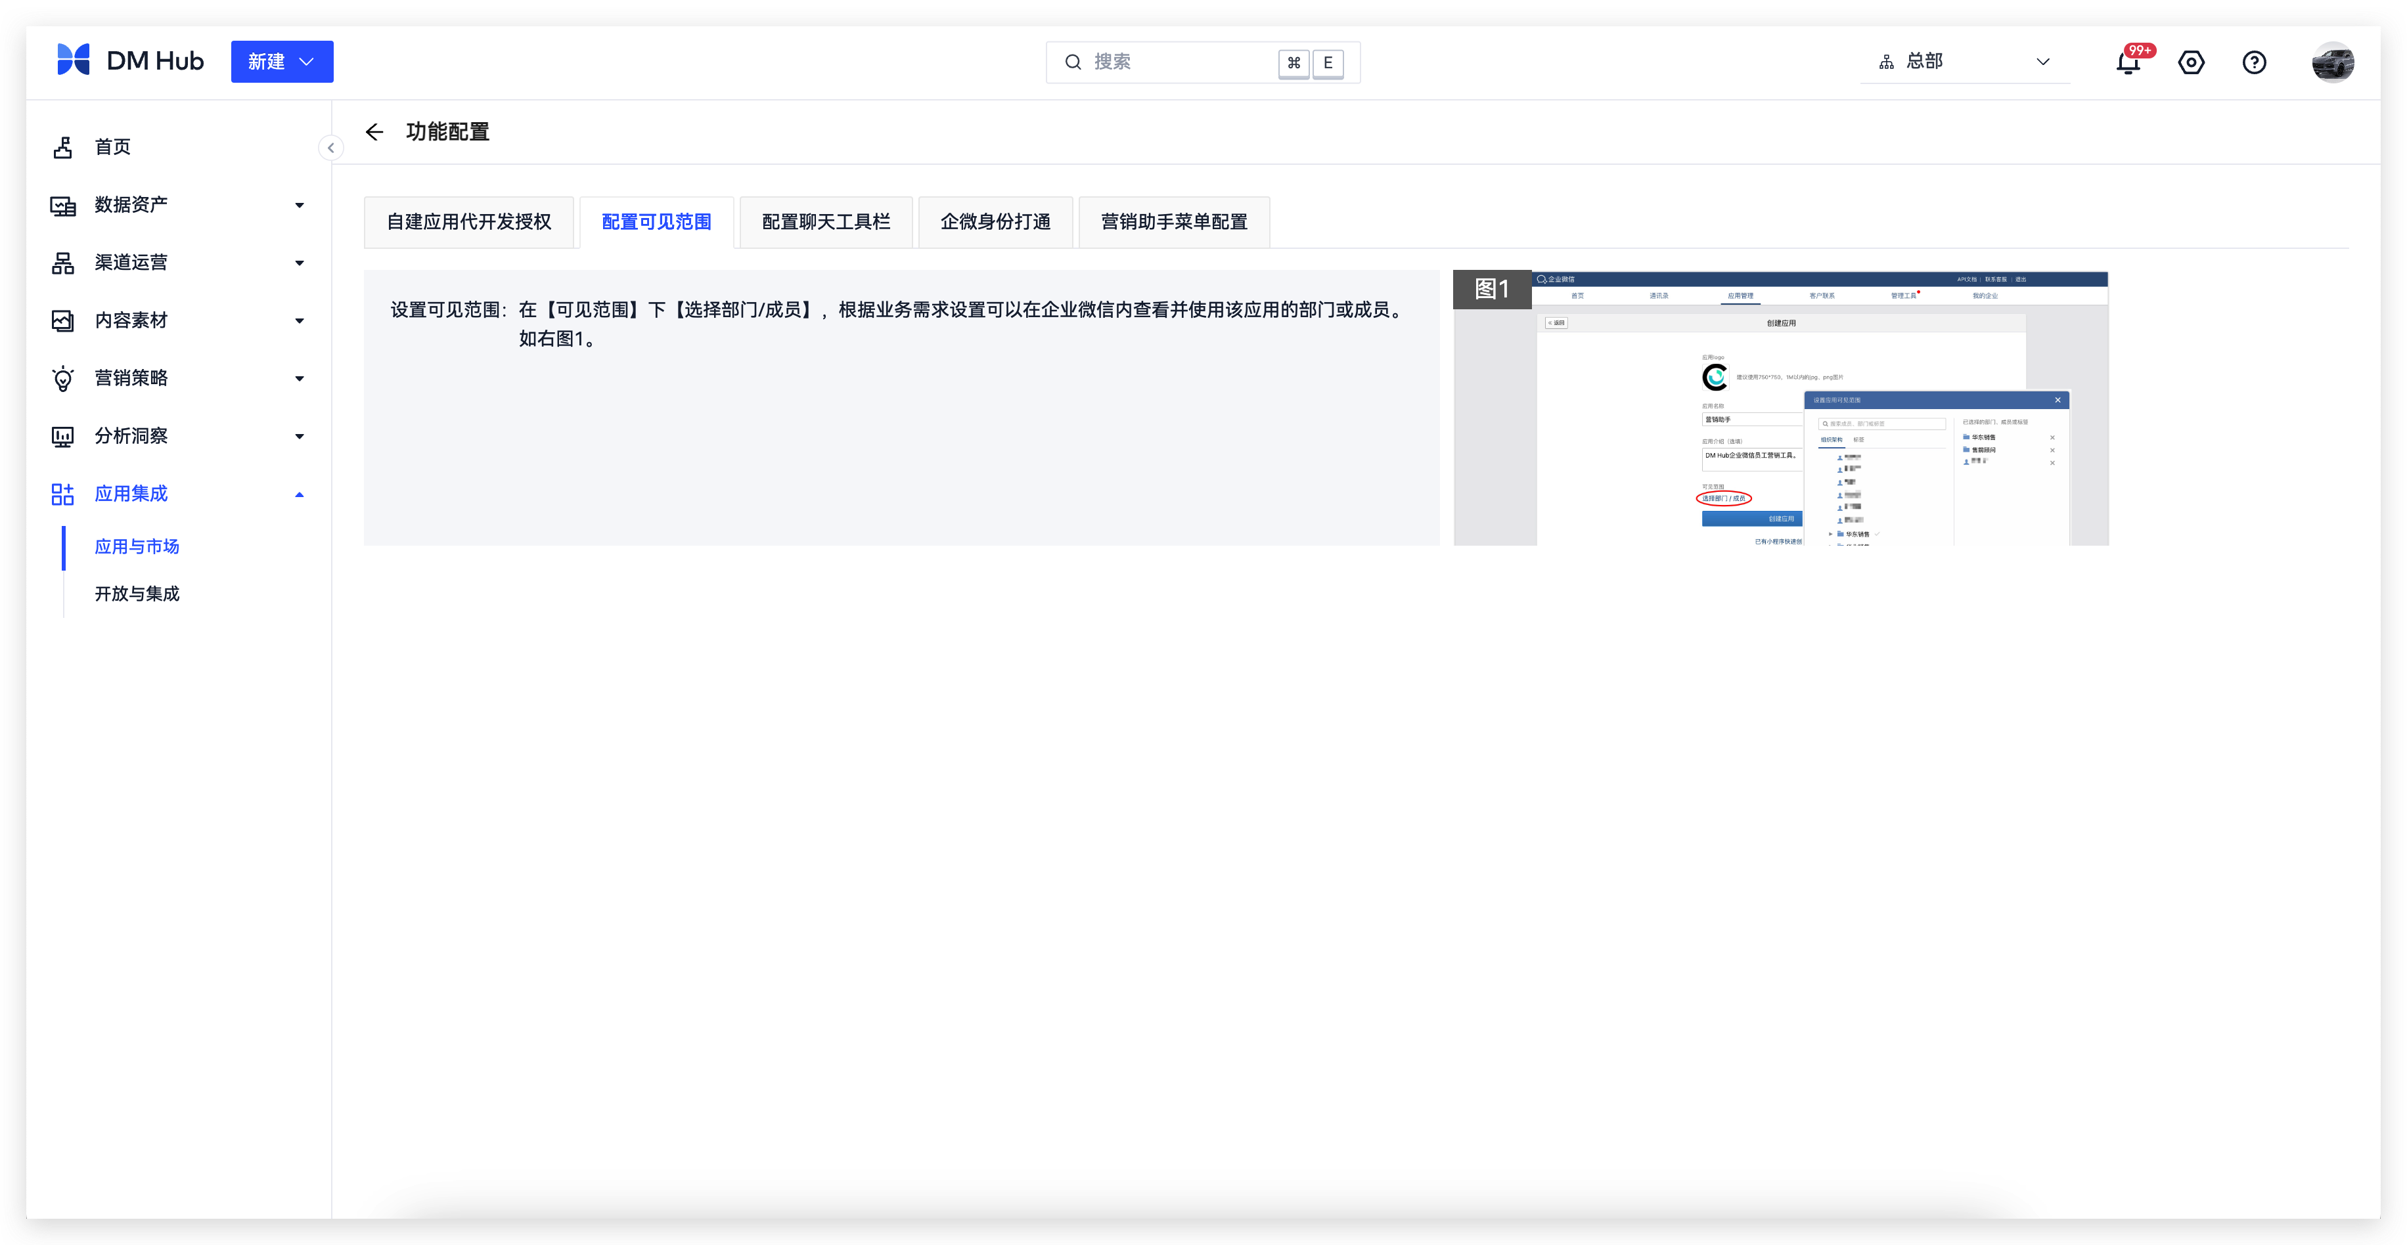Select 应用与市场 submenu item
The width and height of the screenshot is (2407, 1245).
(x=137, y=546)
